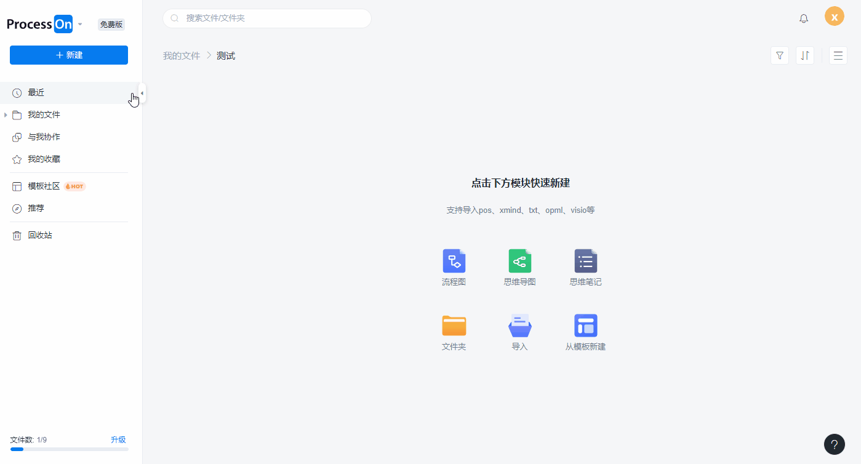Click the HOT badge beside 模板社区
The image size is (861, 464).
click(x=74, y=186)
